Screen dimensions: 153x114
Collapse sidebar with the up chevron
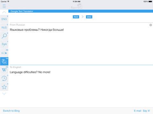(x=4, y=12)
